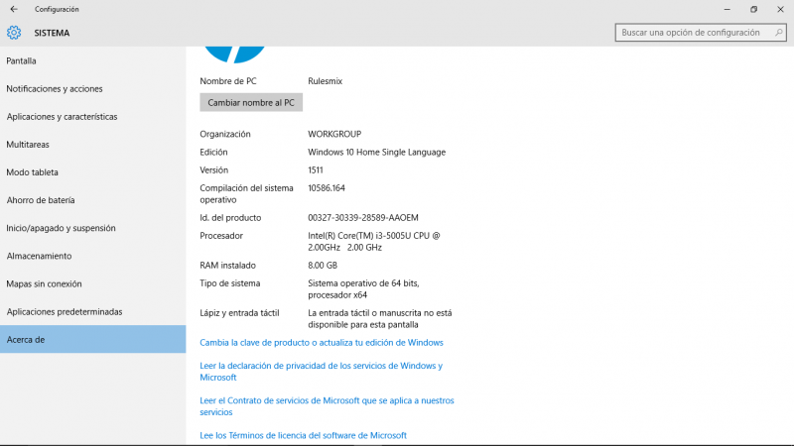Open Inicio/apagado y suspensión
Viewport: 794px width, 446px height.
click(x=92, y=228)
